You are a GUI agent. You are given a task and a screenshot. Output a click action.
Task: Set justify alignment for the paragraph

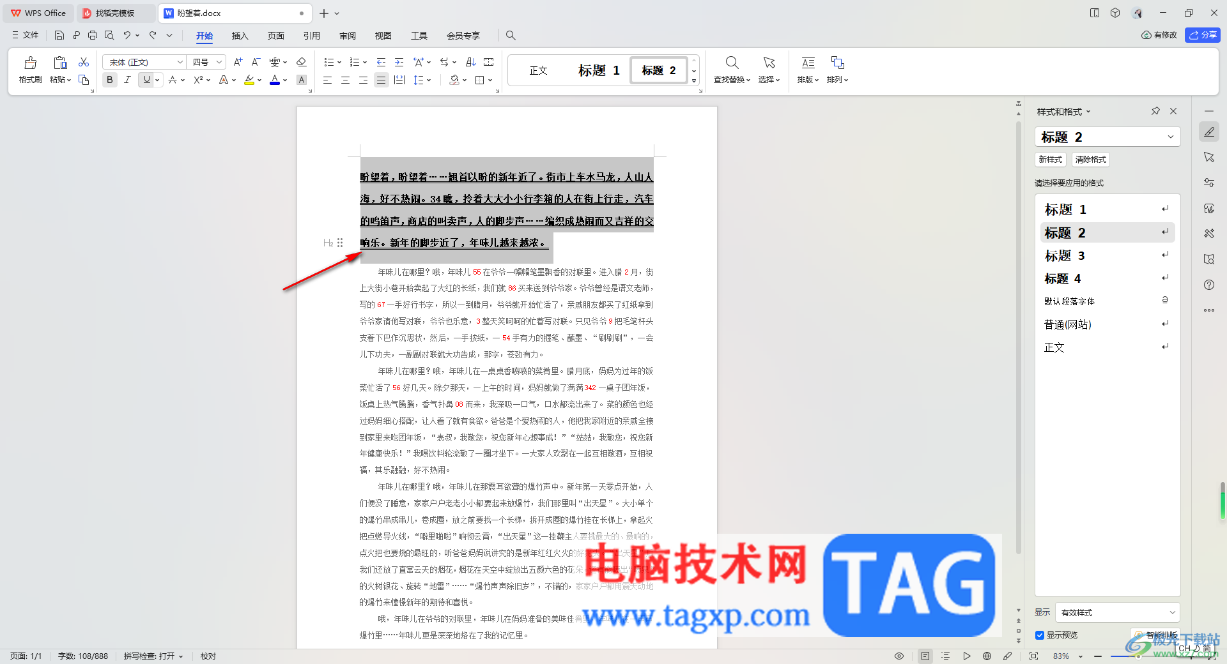pos(382,80)
